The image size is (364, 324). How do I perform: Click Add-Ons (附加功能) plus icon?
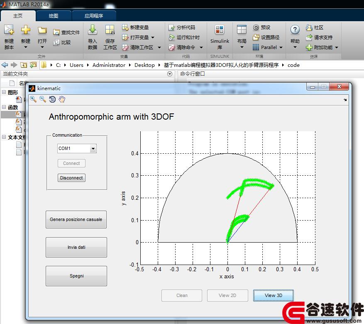coord(309,47)
